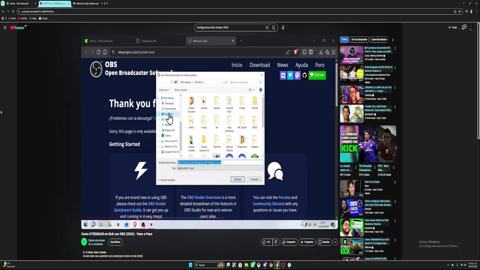Viewport: 480px width, 270px height.
Task: Open the YouTube guide hamburger menu
Action: coord(5,27)
